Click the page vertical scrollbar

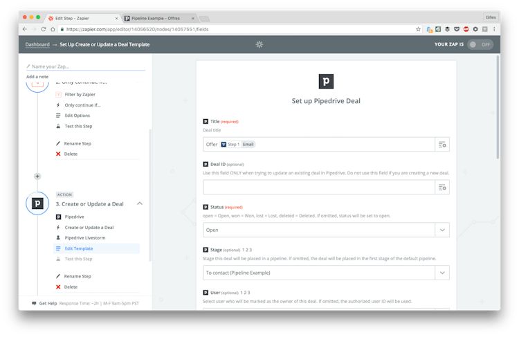click(x=498, y=104)
